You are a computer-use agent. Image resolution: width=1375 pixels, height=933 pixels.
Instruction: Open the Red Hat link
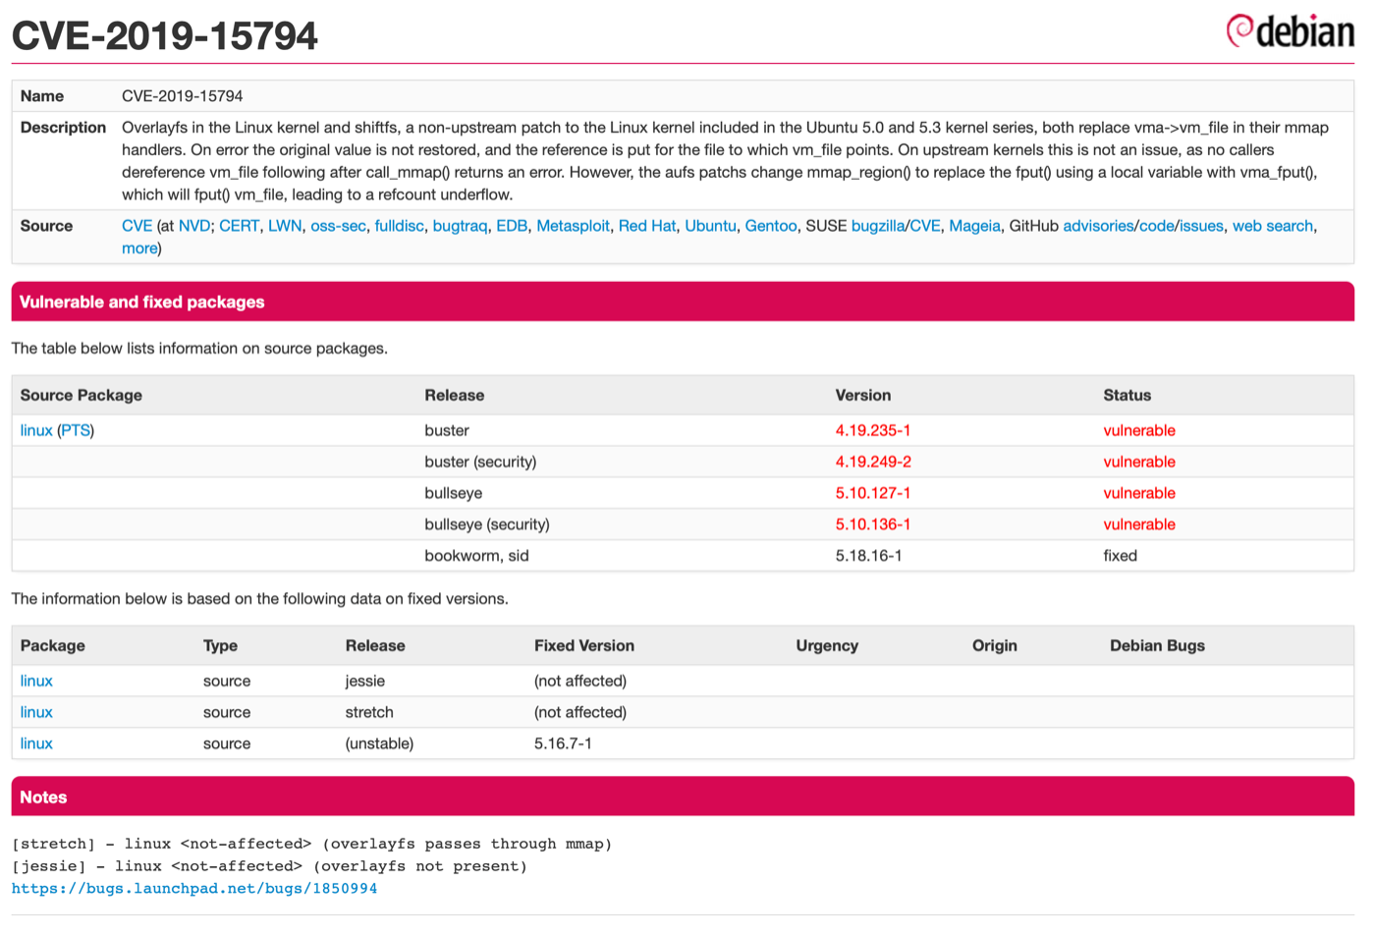click(x=647, y=226)
